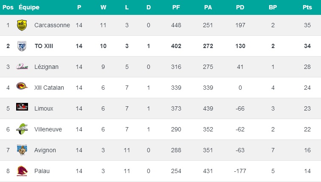
Task: Click the XIII Catalan team logo
Action: pyautogui.click(x=22, y=88)
